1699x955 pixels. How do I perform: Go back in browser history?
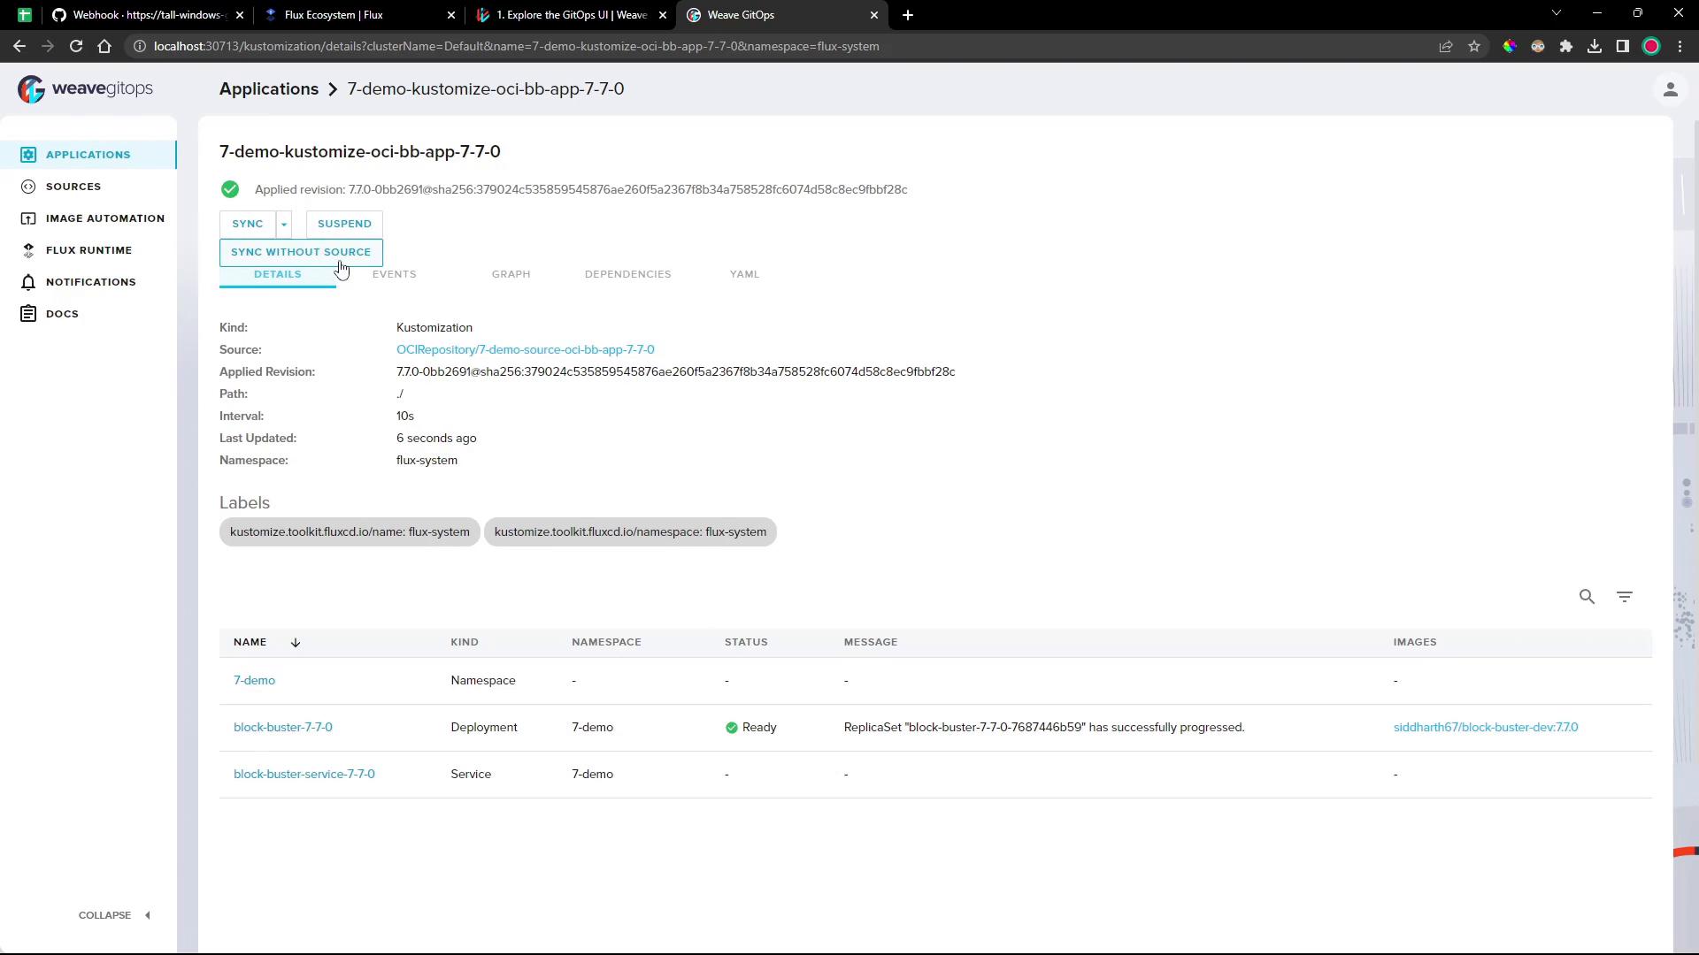tap(19, 46)
